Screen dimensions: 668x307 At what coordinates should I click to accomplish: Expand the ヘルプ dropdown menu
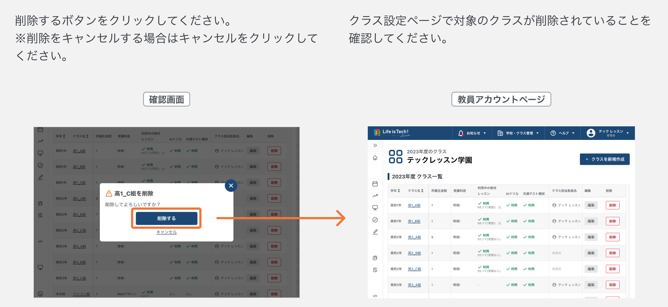coord(563,133)
